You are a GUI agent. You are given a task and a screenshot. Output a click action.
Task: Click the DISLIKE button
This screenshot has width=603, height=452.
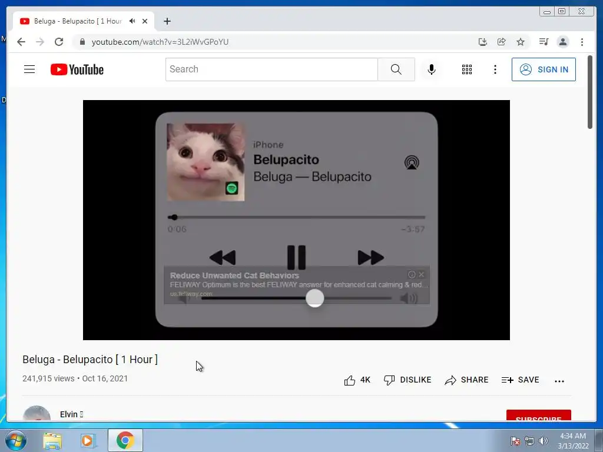point(407,380)
